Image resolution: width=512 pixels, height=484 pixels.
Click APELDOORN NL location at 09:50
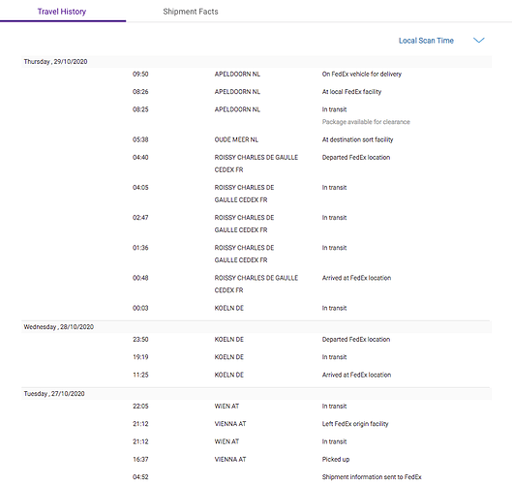[237, 75]
